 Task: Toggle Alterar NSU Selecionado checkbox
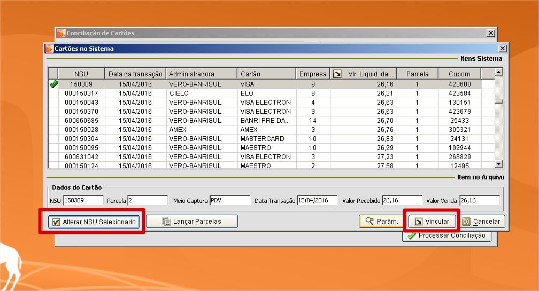56,222
